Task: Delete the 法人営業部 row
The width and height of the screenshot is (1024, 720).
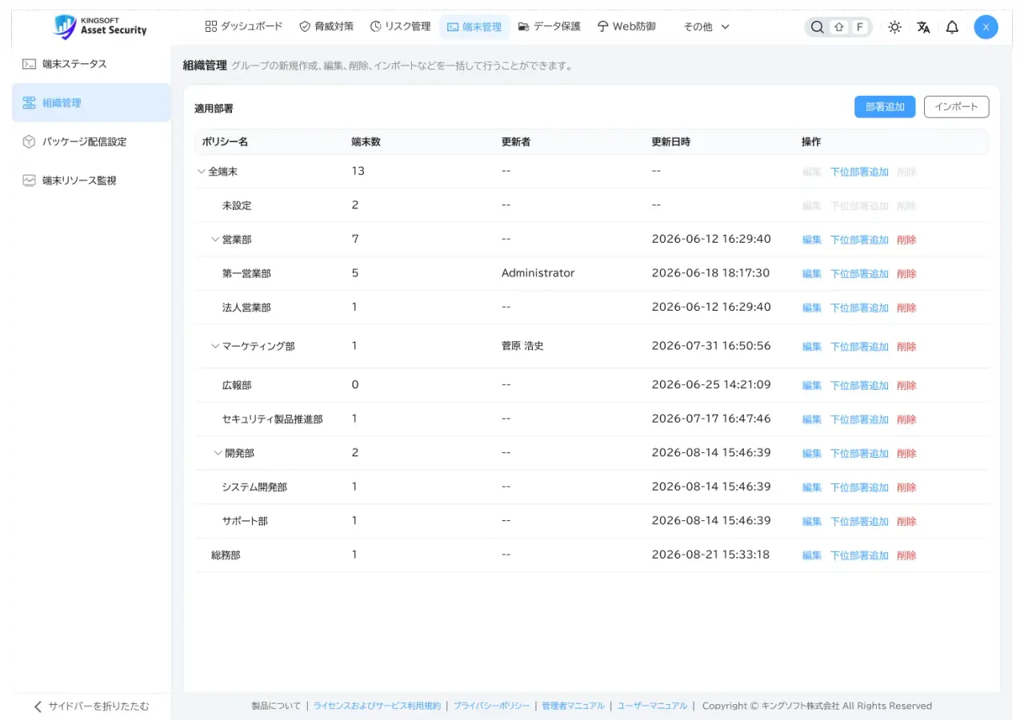Action: (906, 308)
